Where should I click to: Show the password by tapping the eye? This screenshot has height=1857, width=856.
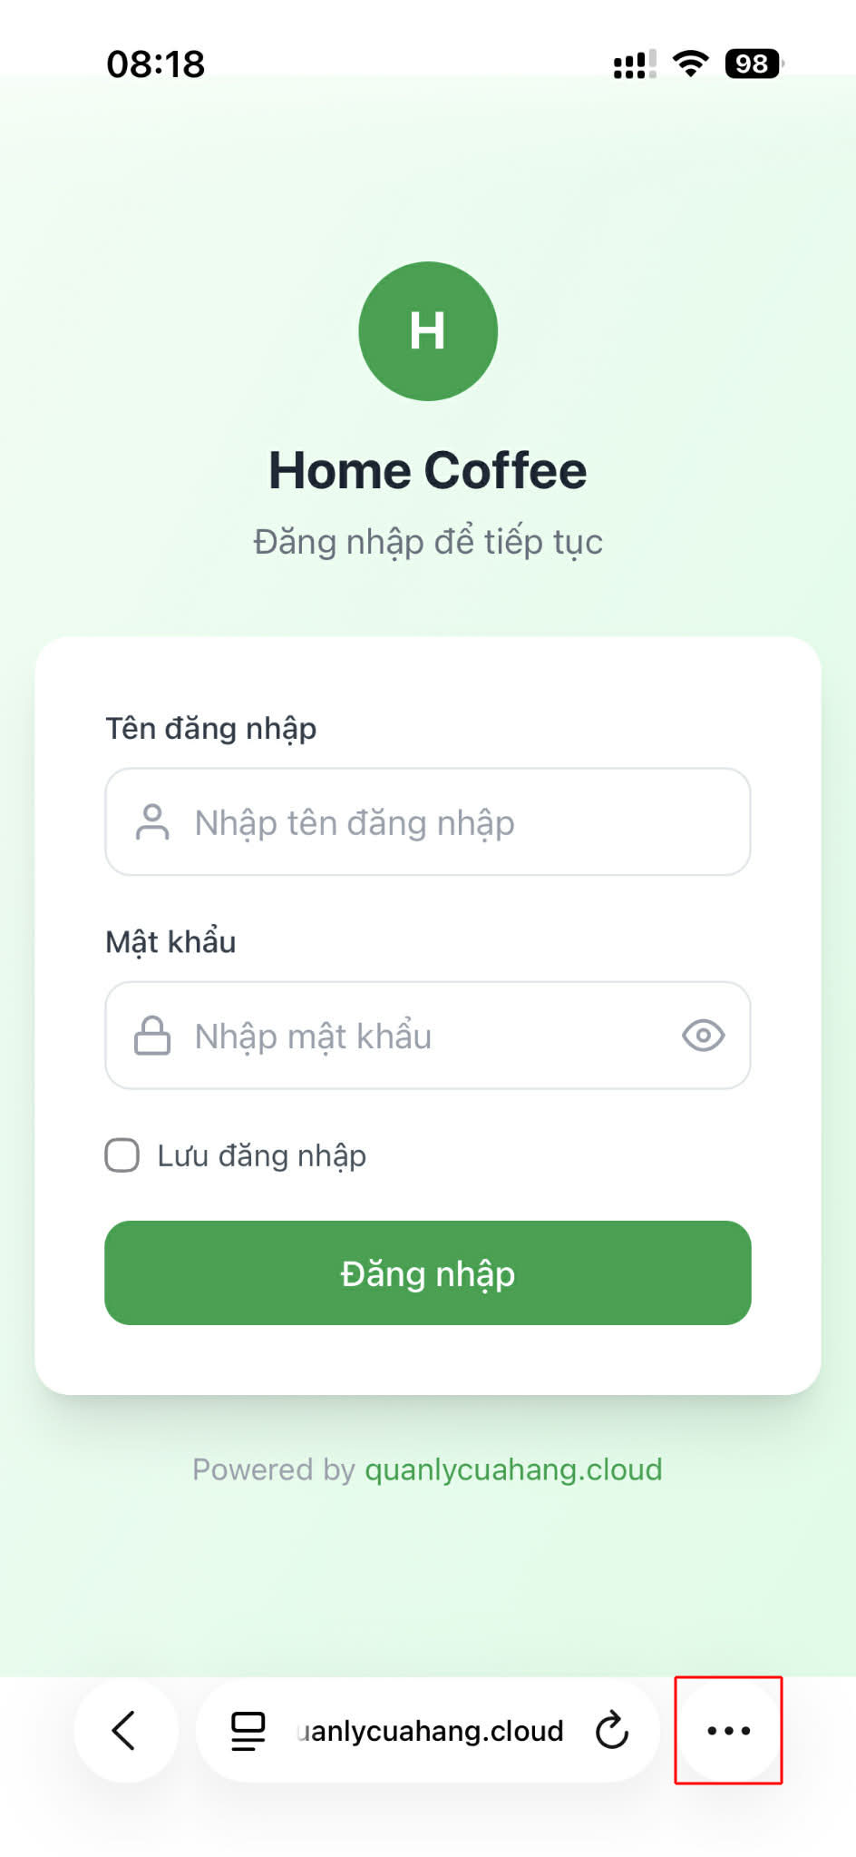[705, 1036]
